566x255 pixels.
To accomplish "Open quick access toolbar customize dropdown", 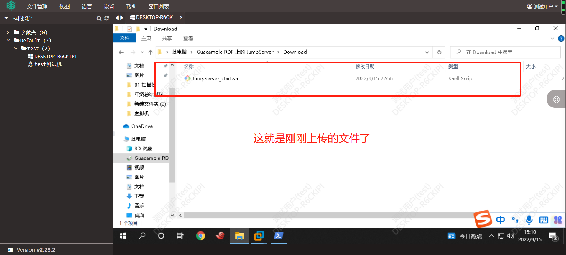I will point(146,29).
